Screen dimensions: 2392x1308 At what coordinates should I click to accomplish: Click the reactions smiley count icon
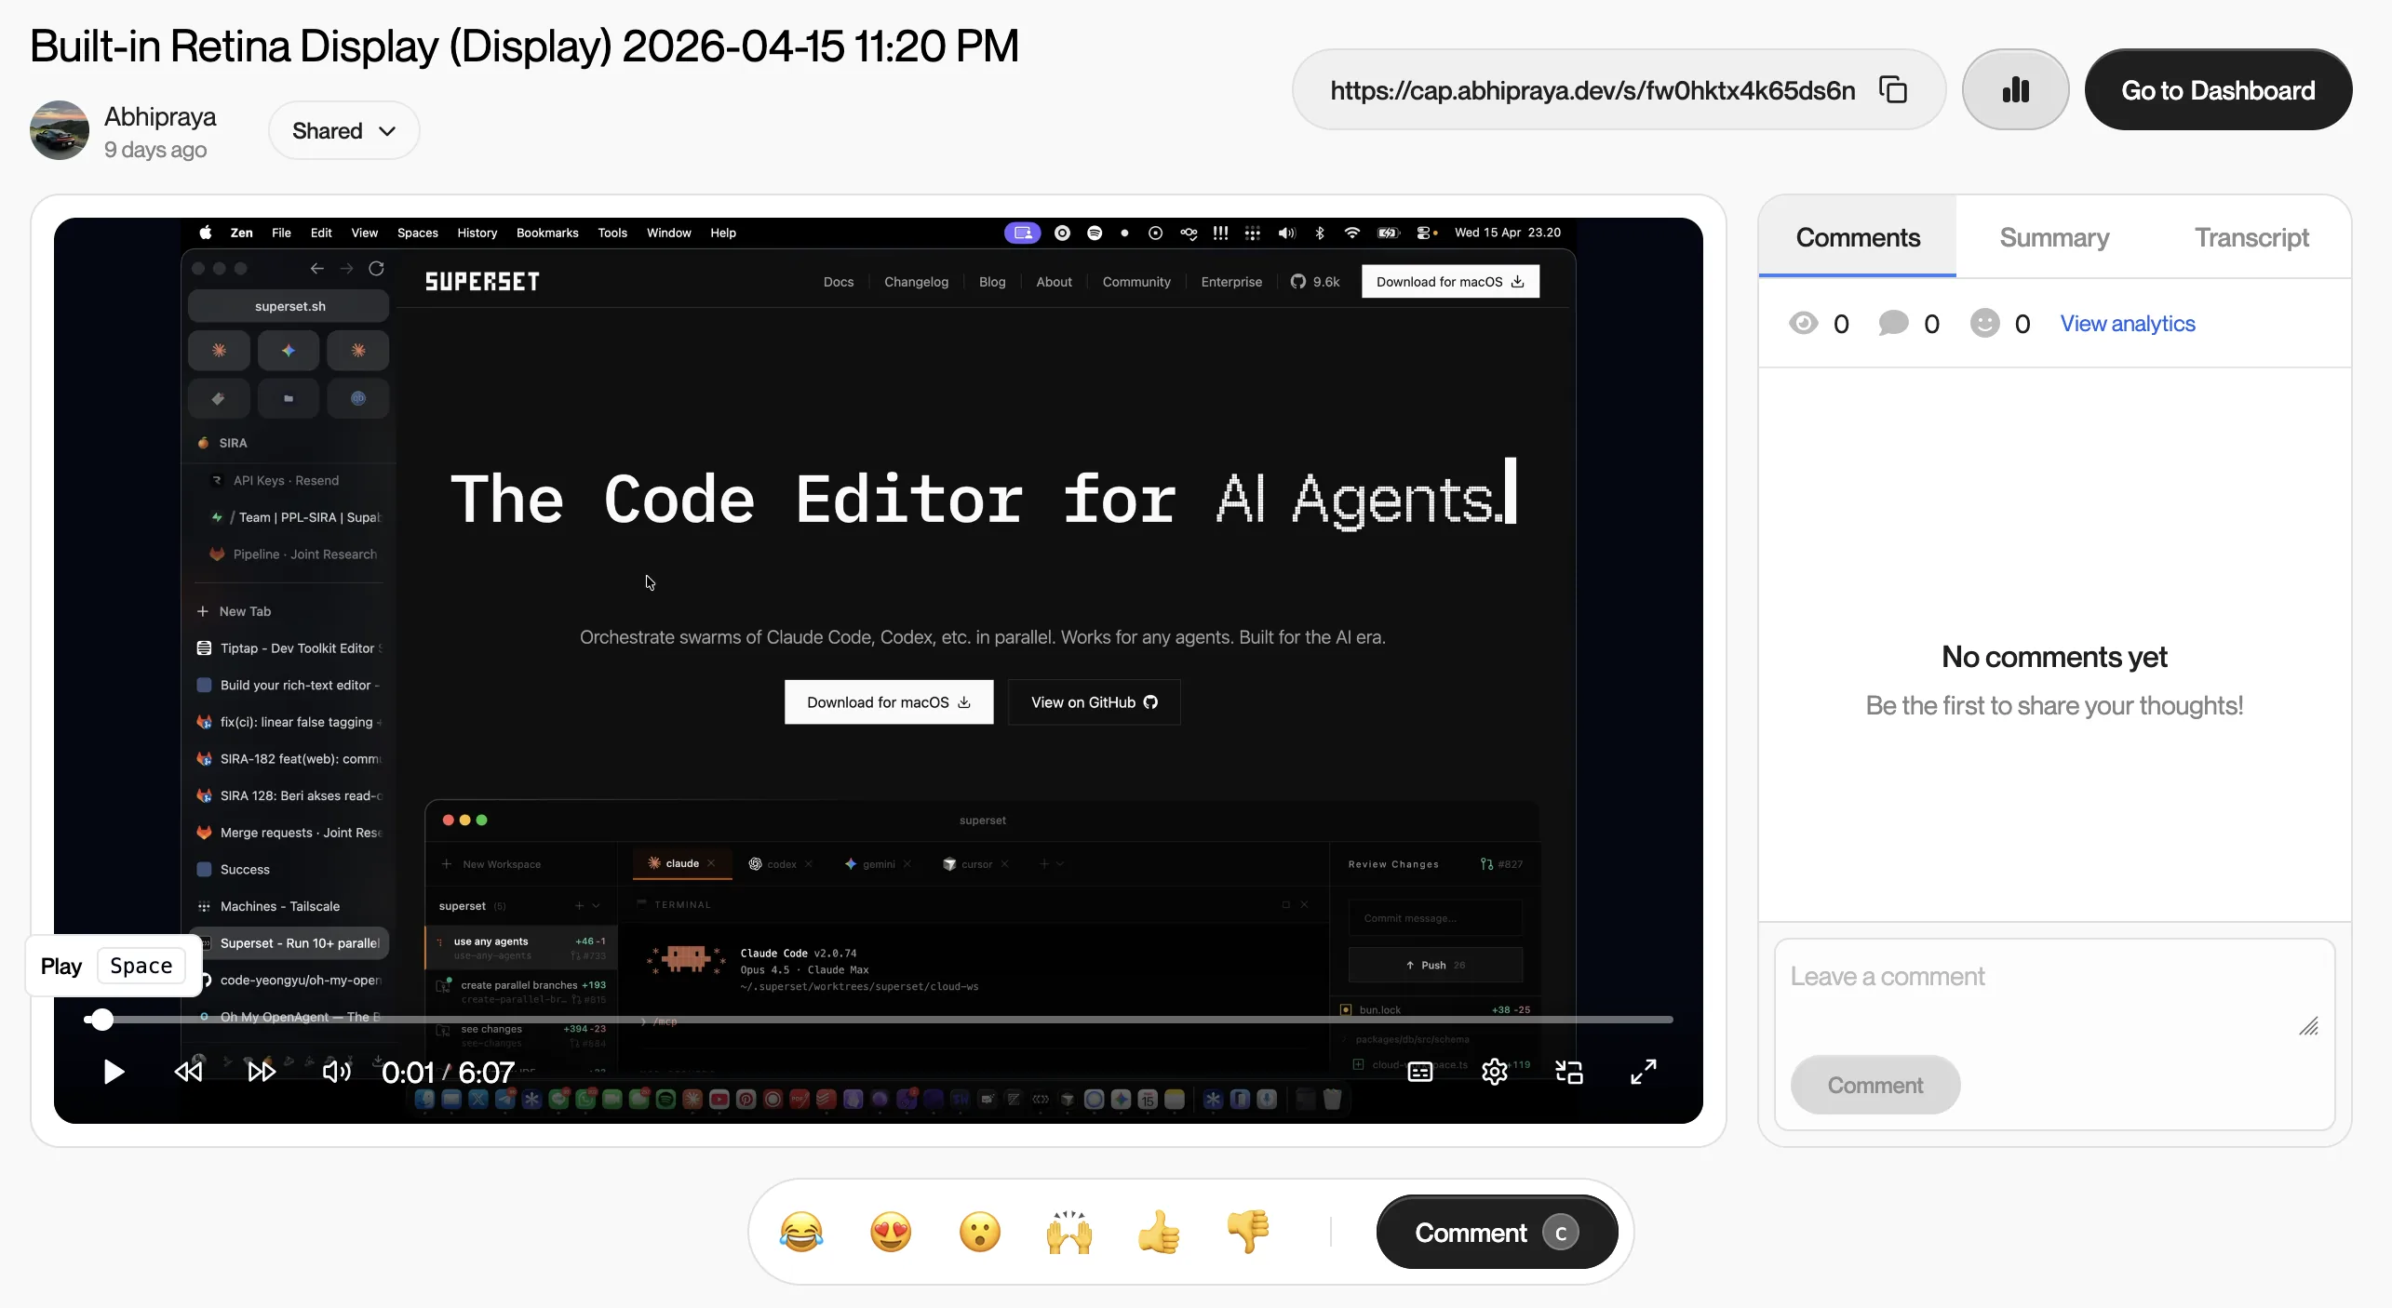[x=1984, y=324]
